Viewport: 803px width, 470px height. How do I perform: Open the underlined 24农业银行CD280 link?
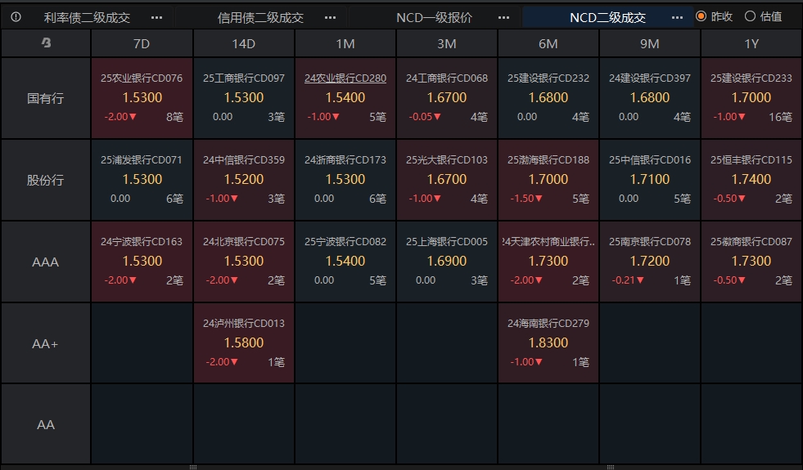point(345,78)
